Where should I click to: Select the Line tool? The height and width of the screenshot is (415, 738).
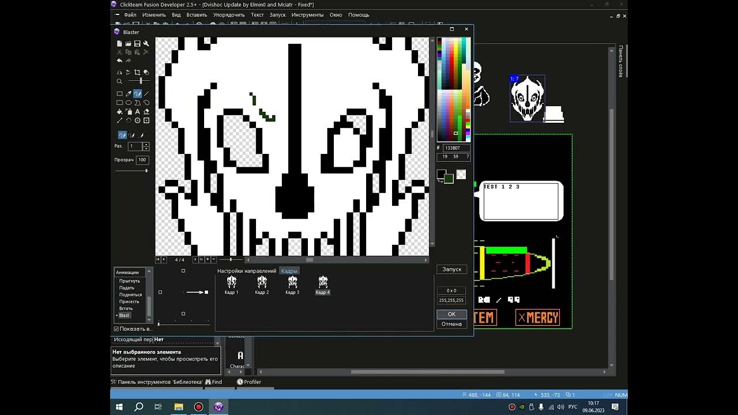[x=146, y=93]
